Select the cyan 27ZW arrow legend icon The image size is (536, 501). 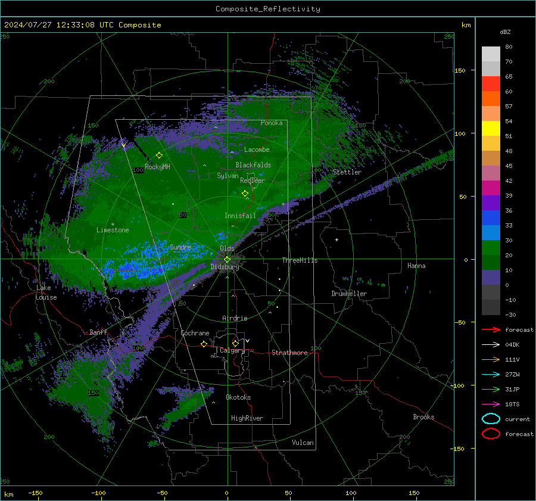tap(491, 375)
